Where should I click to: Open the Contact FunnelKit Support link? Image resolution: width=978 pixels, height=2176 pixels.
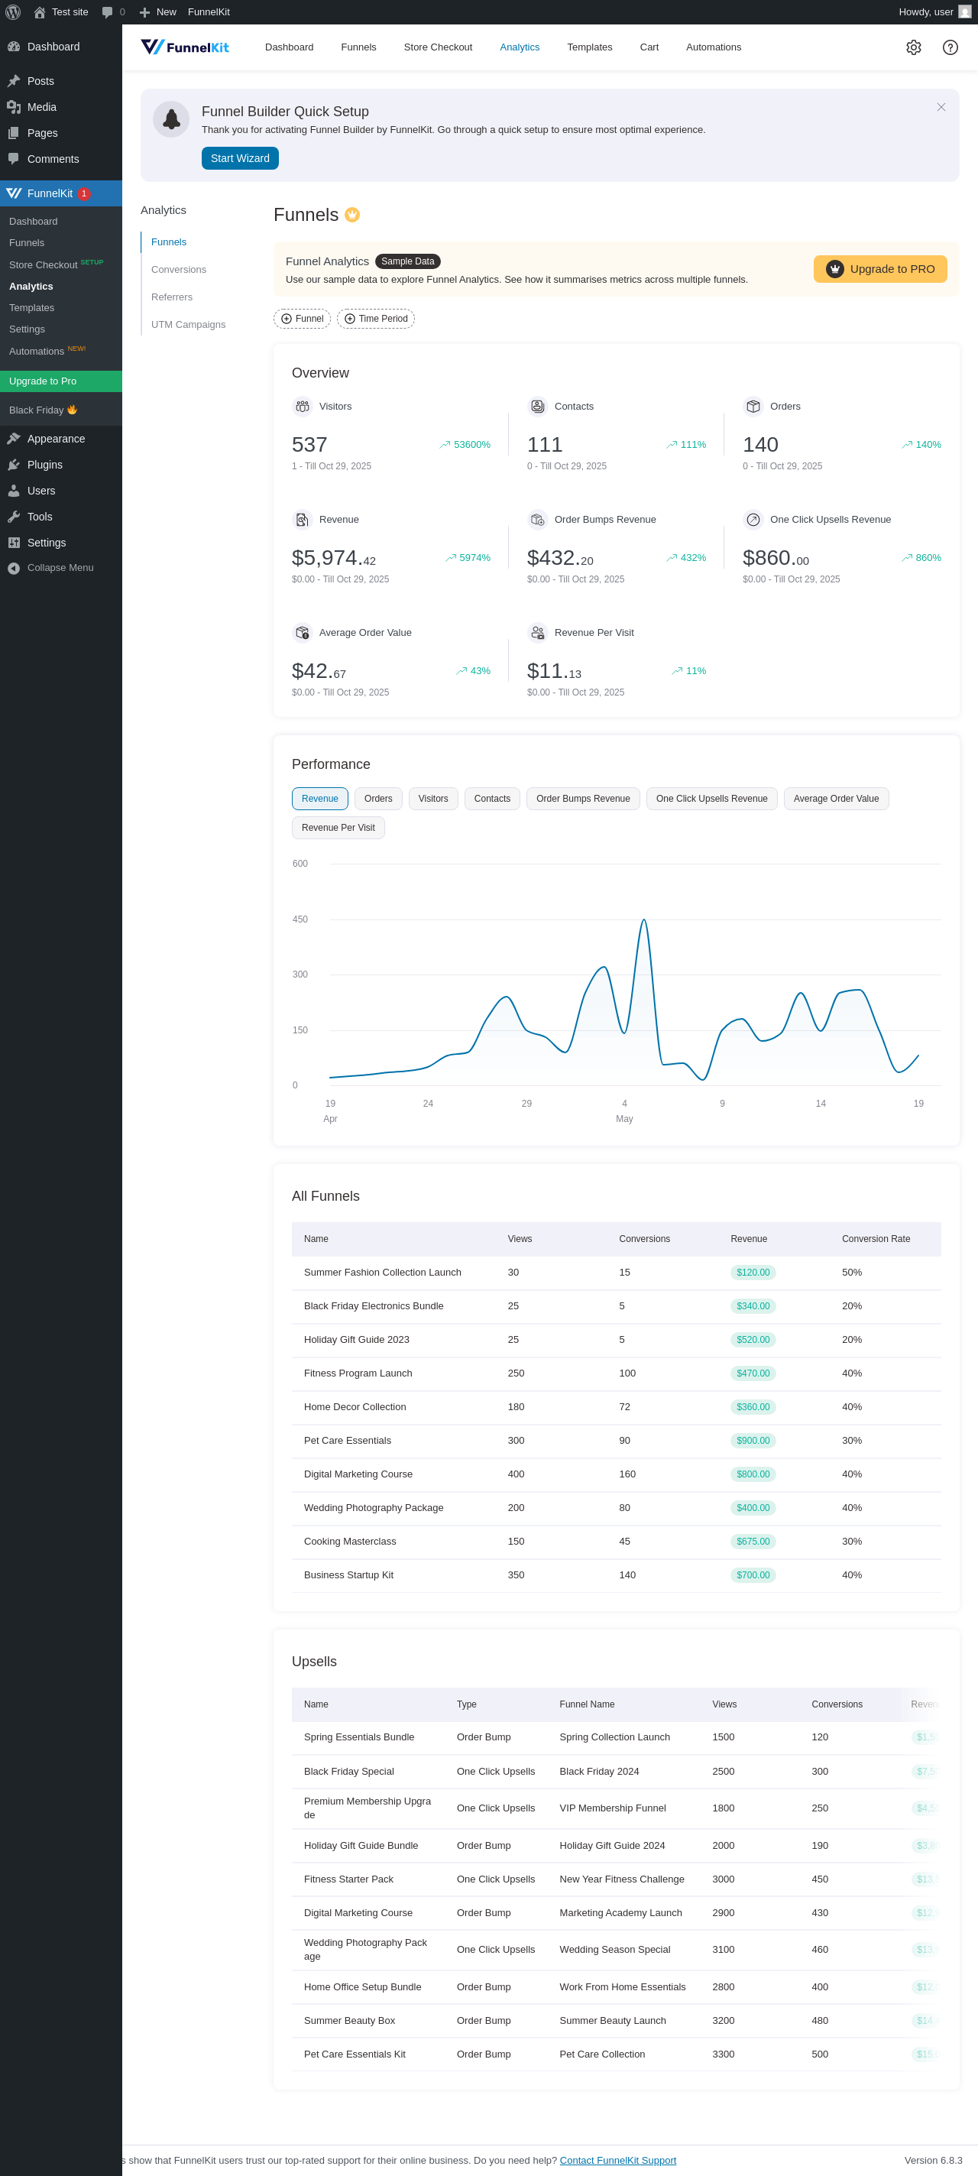pyautogui.click(x=617, y=2160)
